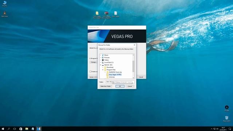
Task: Click the folder tree scrollbar thumb
Action: pyautogui.click(x=133, y=66)
